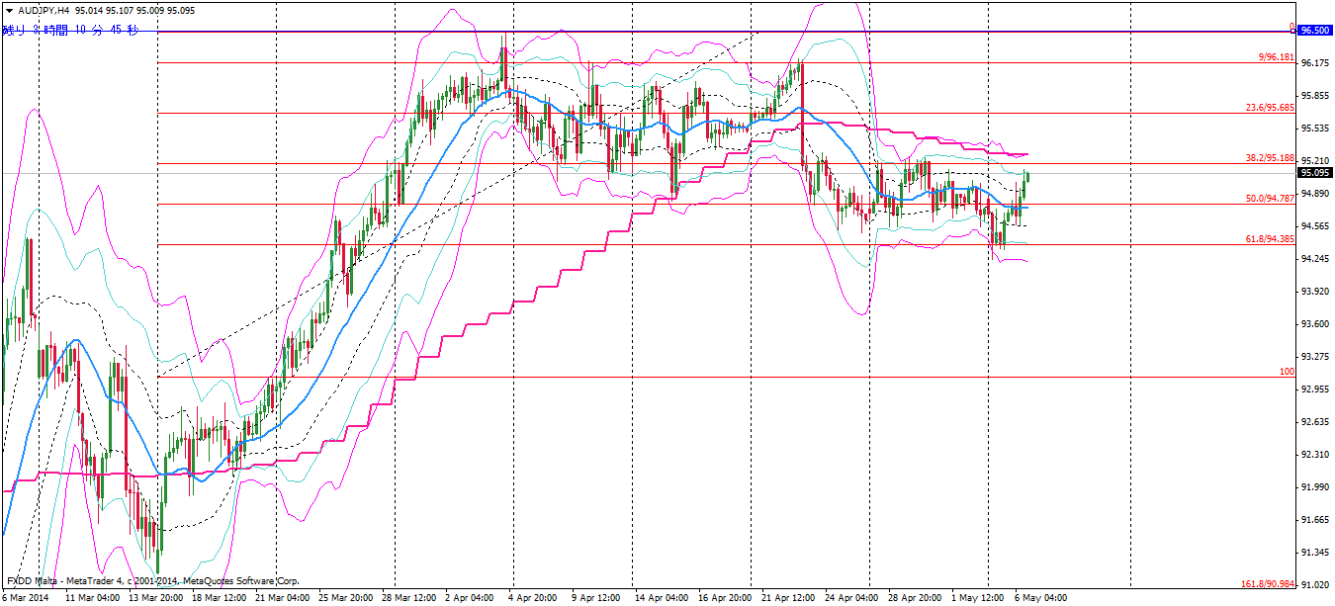Click price axis value 92.630
Screen dimensions: 1335x606
point(1315,421)
